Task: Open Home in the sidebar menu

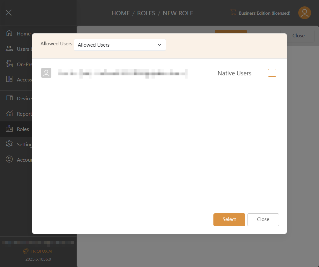Action: pyautogui.click(x=24, y=34)
